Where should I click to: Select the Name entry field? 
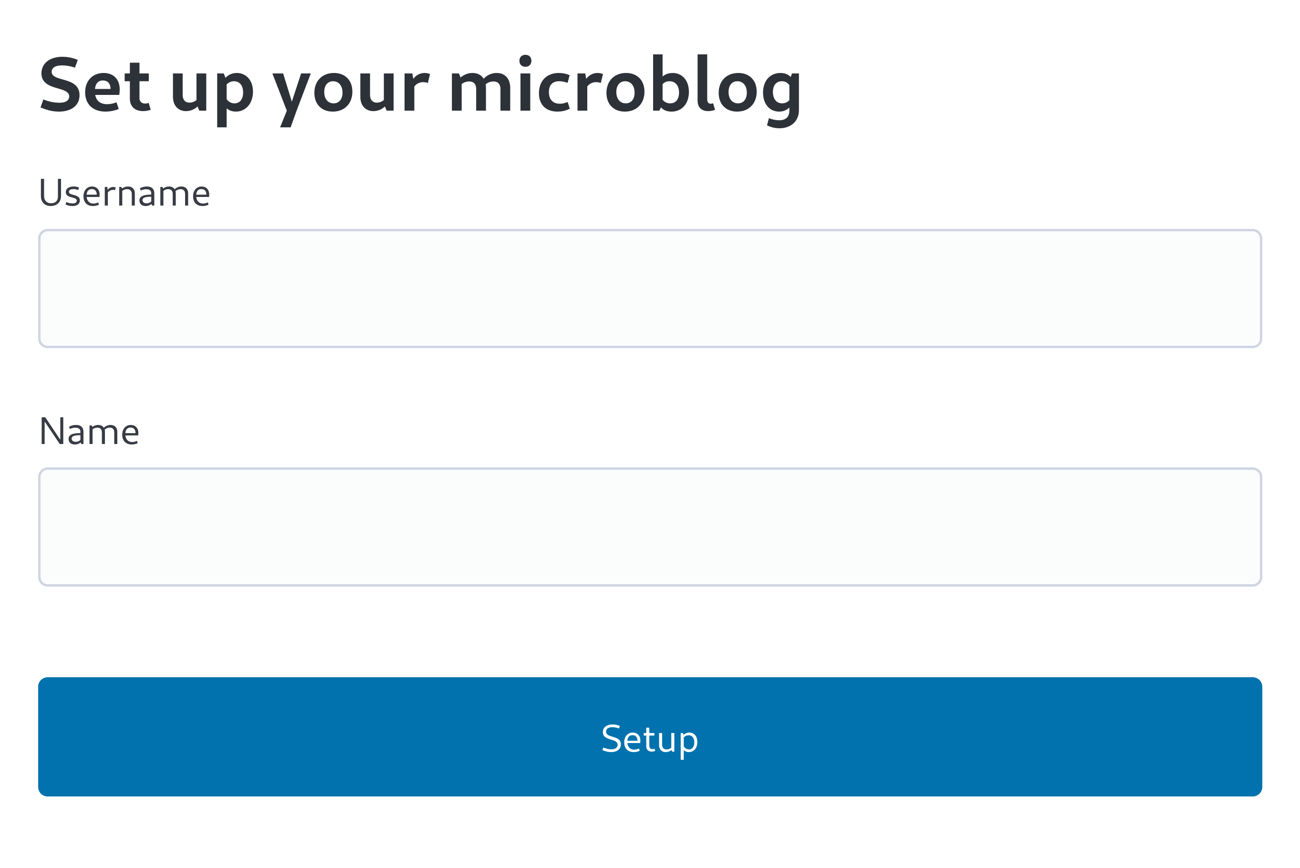[650, 527]
